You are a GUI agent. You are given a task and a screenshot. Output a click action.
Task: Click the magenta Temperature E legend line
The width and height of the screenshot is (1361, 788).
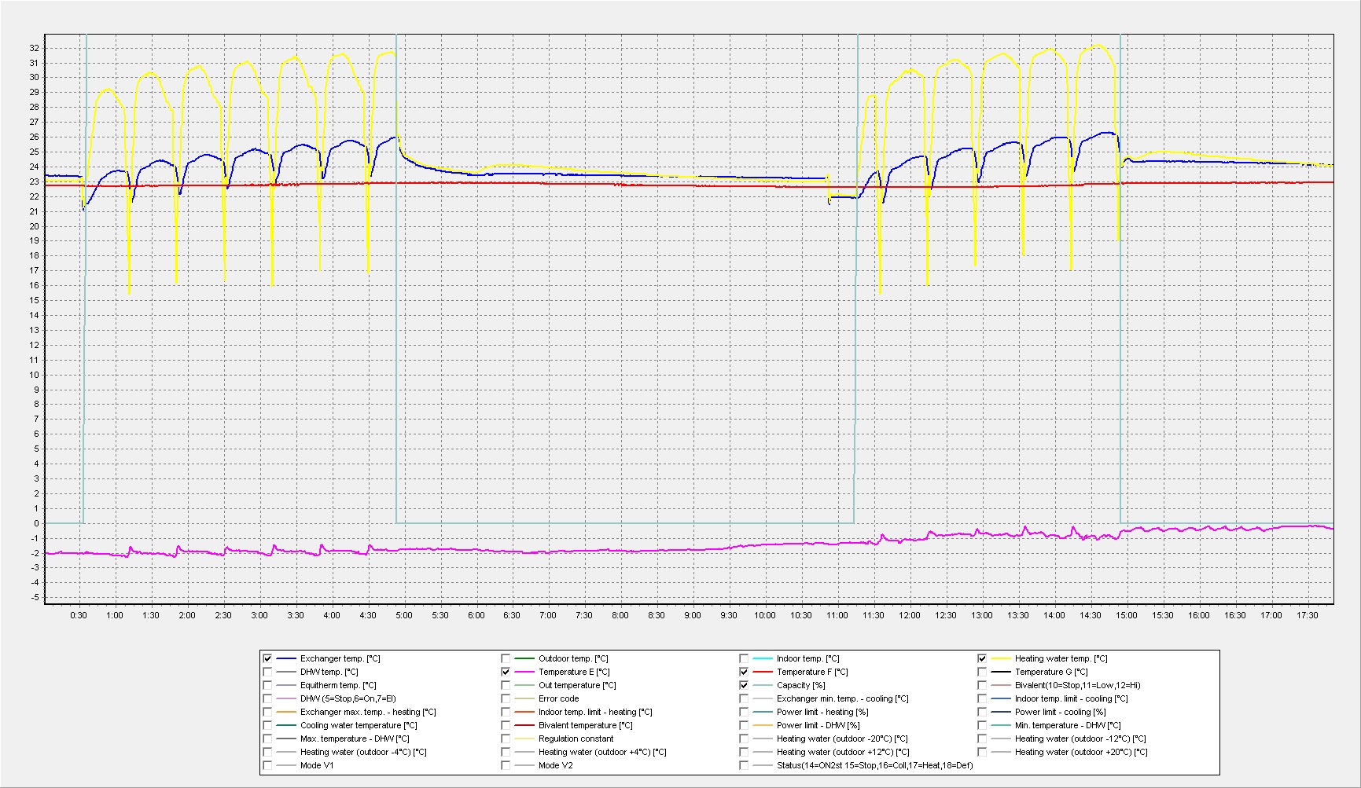[524, 672]
